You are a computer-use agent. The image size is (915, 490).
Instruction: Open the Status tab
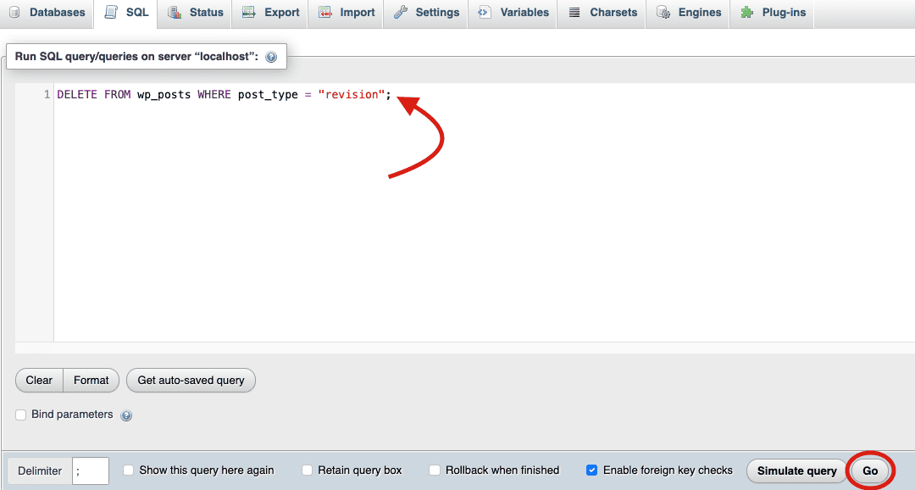(x=195, y=13)
